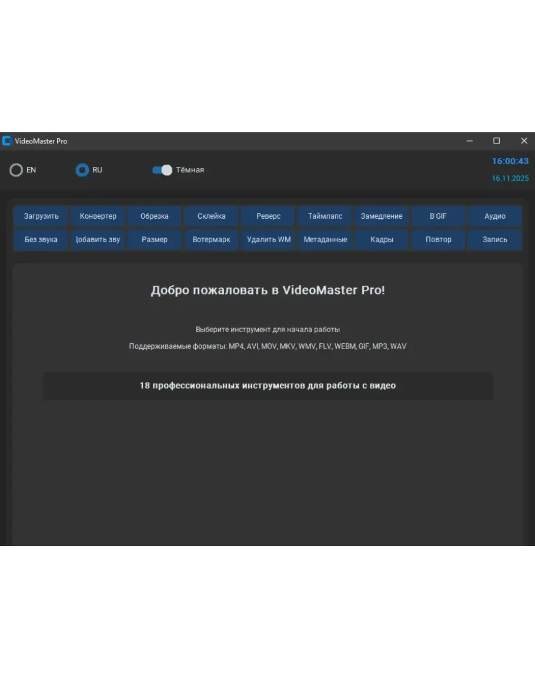Click the Повтор loop button
The height and width of the screenshot is (679, 535).
pos(438,240)
